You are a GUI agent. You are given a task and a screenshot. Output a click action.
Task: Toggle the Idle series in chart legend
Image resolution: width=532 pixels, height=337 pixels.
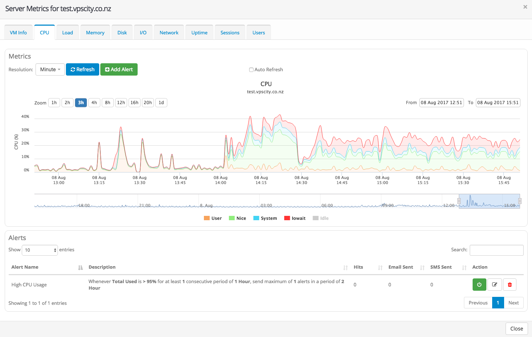coord(321,218)
